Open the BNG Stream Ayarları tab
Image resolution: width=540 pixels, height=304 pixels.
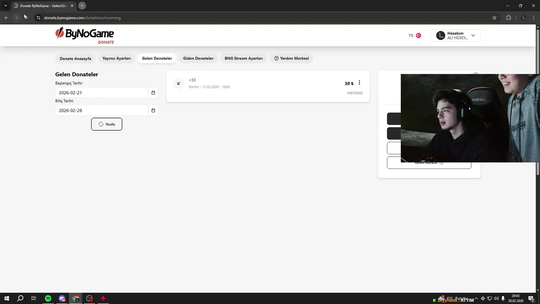coord(243,58)
